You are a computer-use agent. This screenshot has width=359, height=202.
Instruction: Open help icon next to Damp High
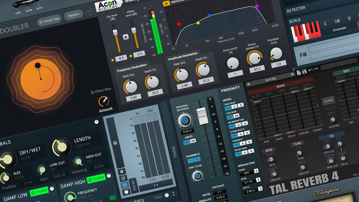click(x=109, y=176)
